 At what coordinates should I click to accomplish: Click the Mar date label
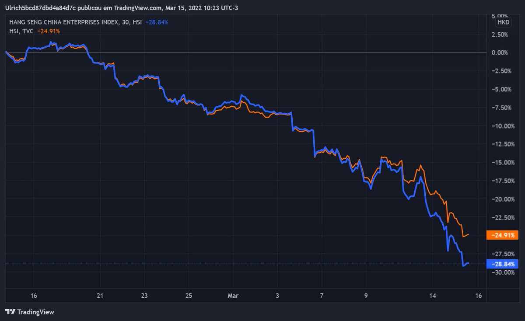233,296
